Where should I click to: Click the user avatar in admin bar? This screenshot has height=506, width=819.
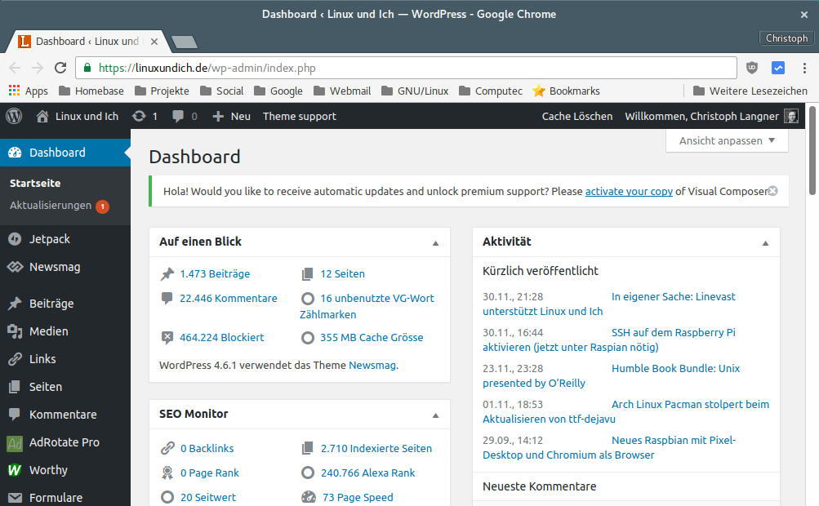coord(791,116)
